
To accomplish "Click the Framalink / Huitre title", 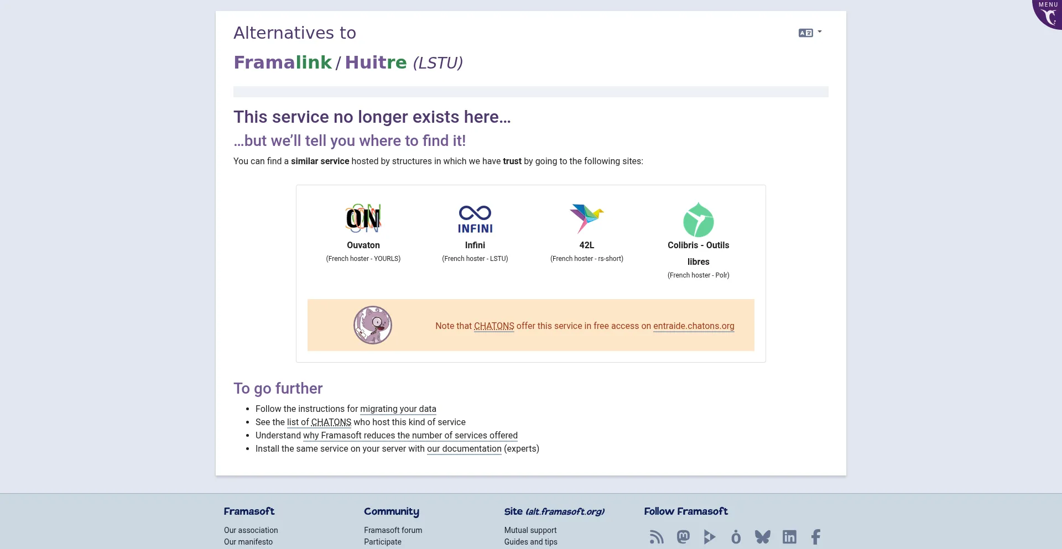I will point(348,62).
